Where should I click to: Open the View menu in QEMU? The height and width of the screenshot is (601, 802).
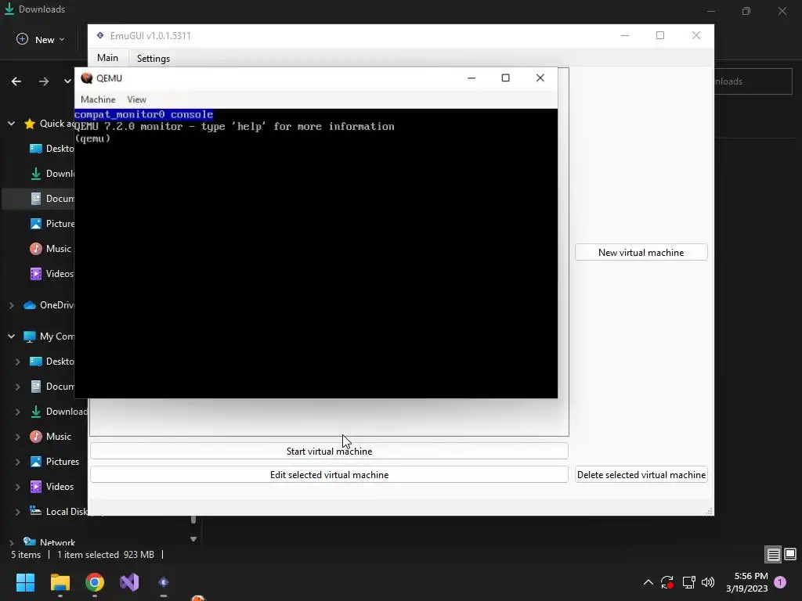tap(136, 99)
